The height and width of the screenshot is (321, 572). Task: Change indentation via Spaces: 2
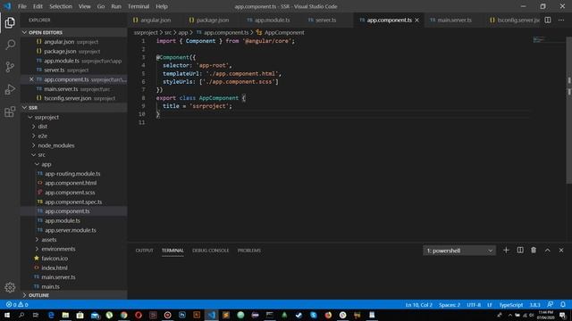click(x=450, y=305)
